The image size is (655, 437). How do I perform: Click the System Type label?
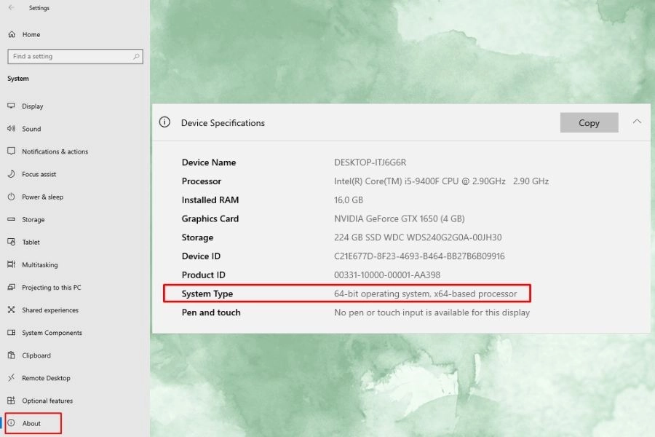point(207,294)
